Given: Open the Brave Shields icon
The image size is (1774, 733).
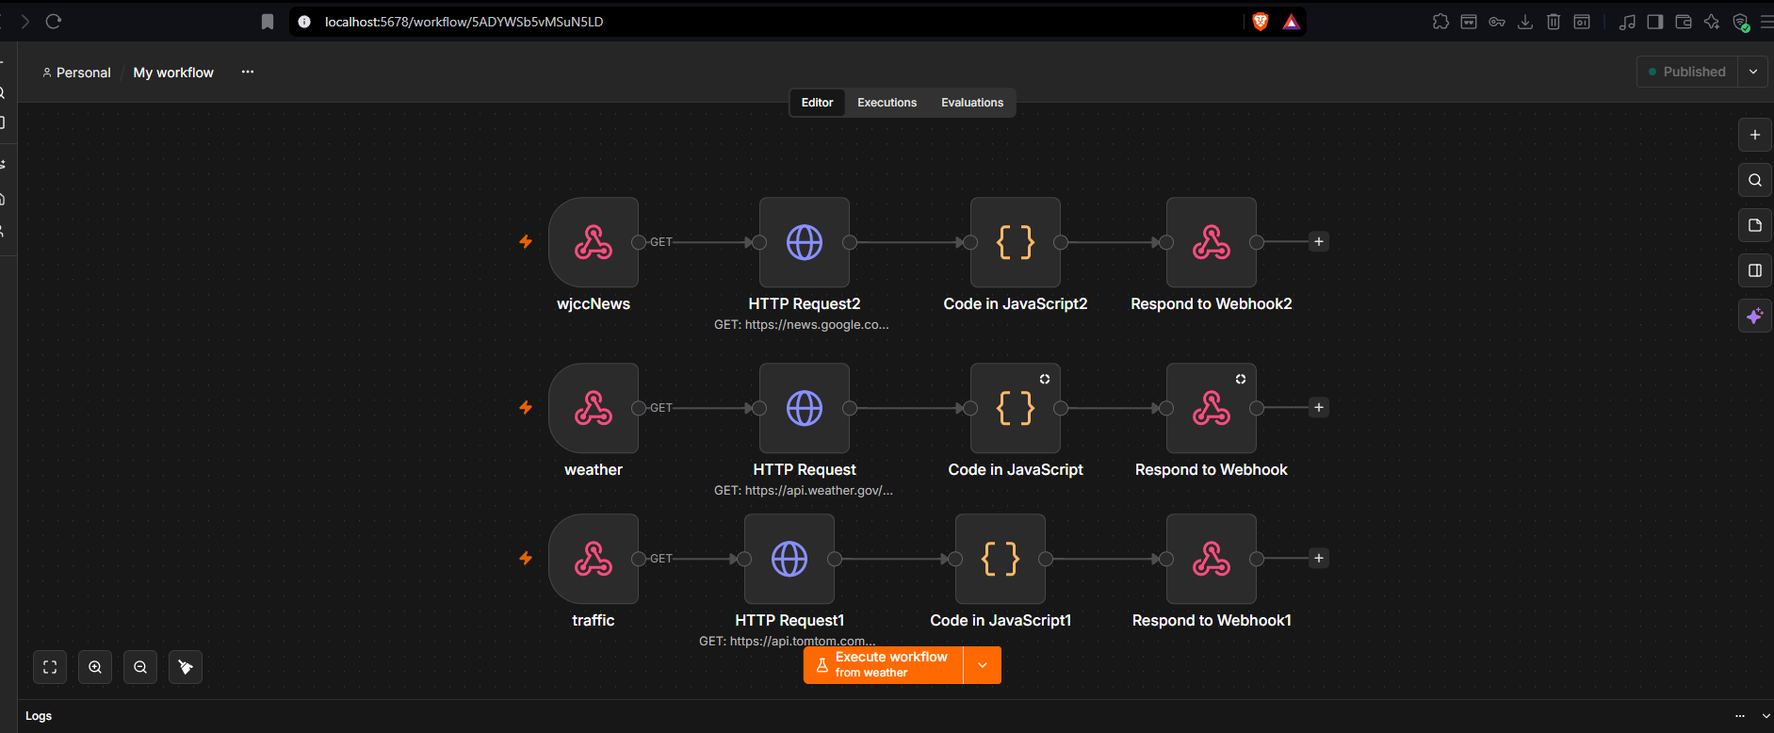Looking at the screenshot, I should click(x=1261, y=22).
